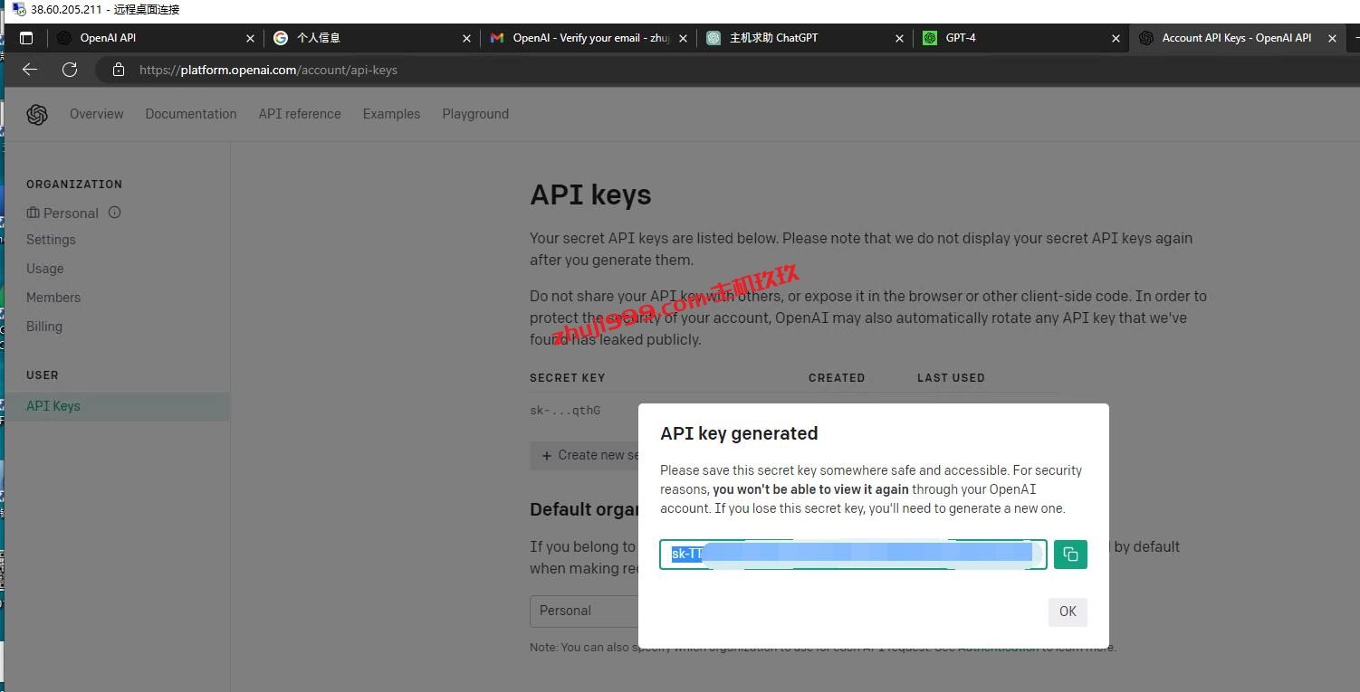Reload the page with the refresh icon
The image size is (1360, 692).
70,70
